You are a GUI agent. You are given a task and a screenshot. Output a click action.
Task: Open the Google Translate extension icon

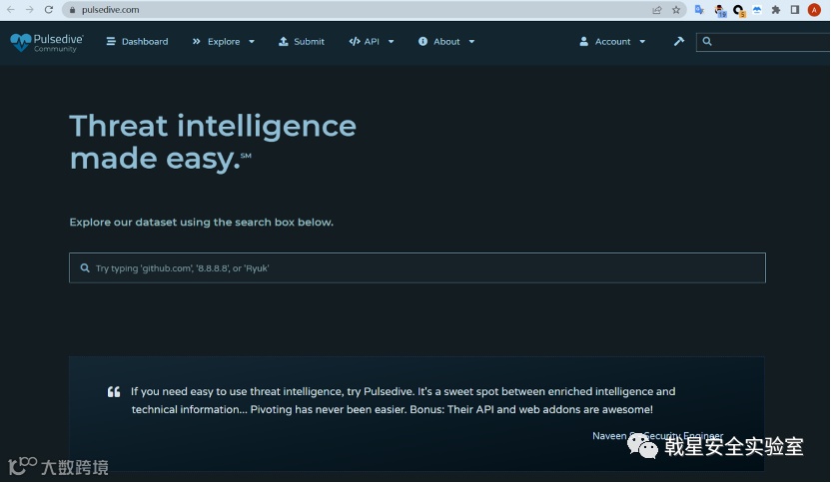point(699,10)
